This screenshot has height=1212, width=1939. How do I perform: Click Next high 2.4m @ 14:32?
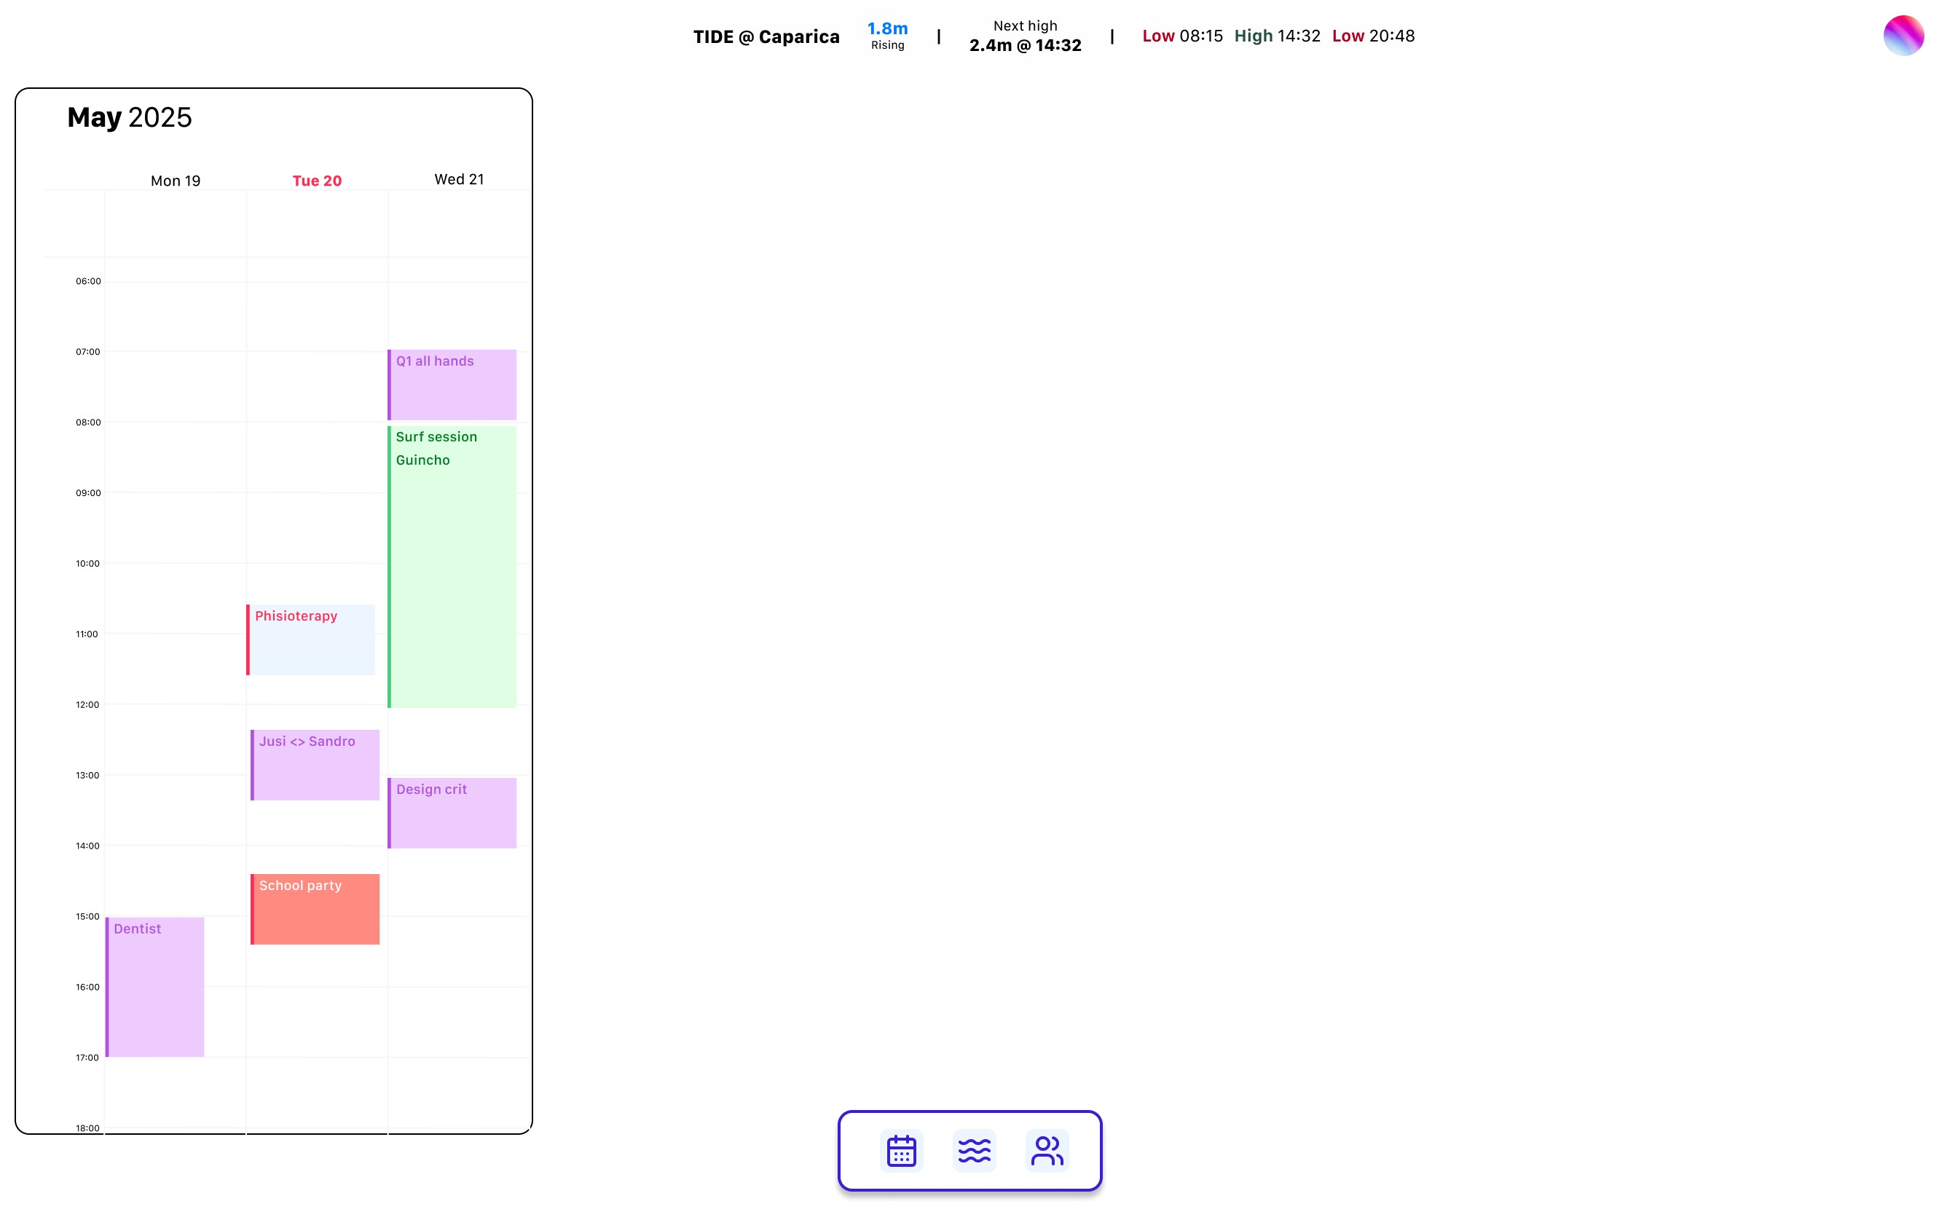tap(1024, 37)
